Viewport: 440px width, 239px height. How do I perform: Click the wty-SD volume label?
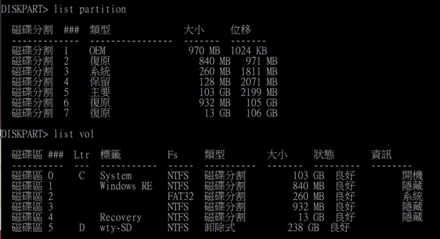coord(116,227)
